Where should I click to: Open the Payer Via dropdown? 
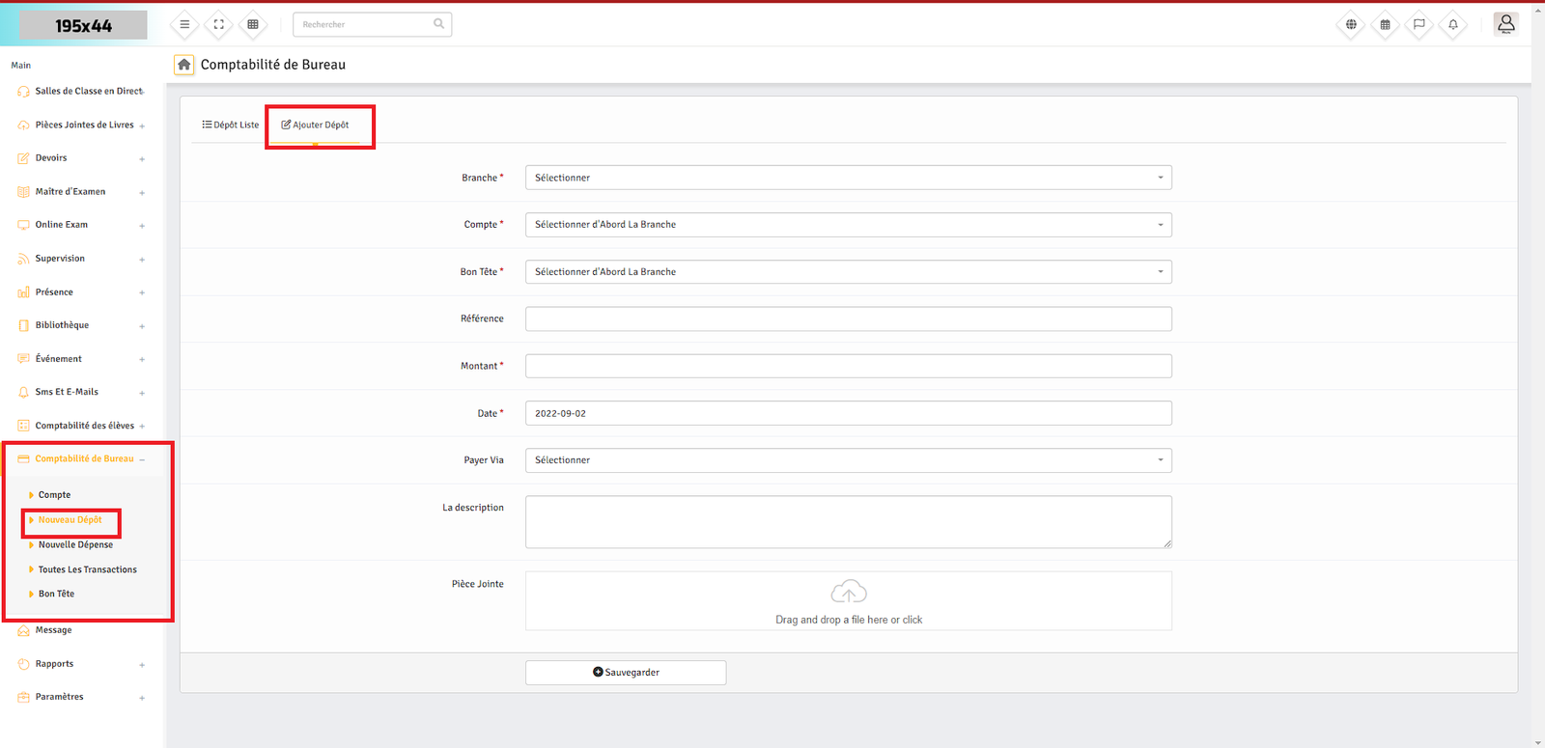point(848,460)
